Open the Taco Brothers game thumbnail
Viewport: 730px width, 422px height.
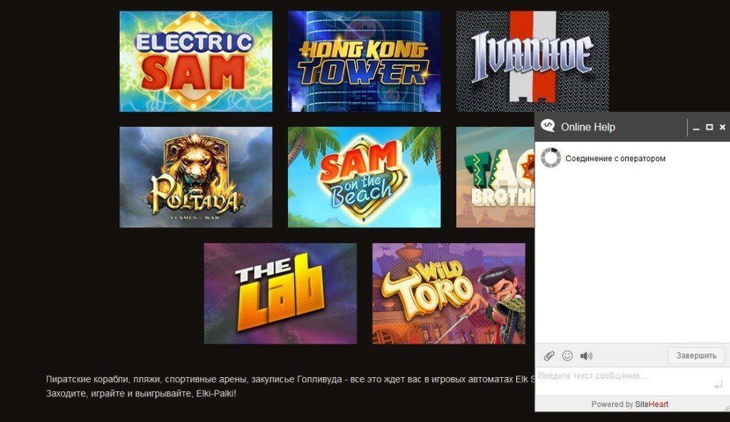495,177
